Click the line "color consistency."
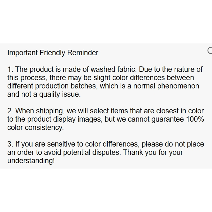Viewport: 212px width, 212px height. coord(35,127)
